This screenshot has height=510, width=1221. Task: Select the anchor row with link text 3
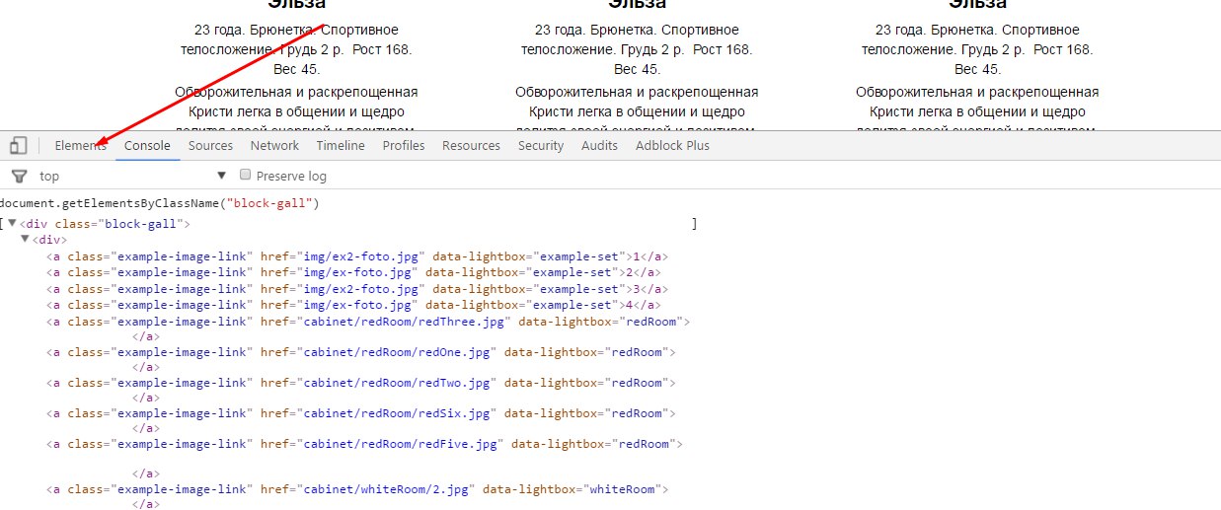coord(357,289)
